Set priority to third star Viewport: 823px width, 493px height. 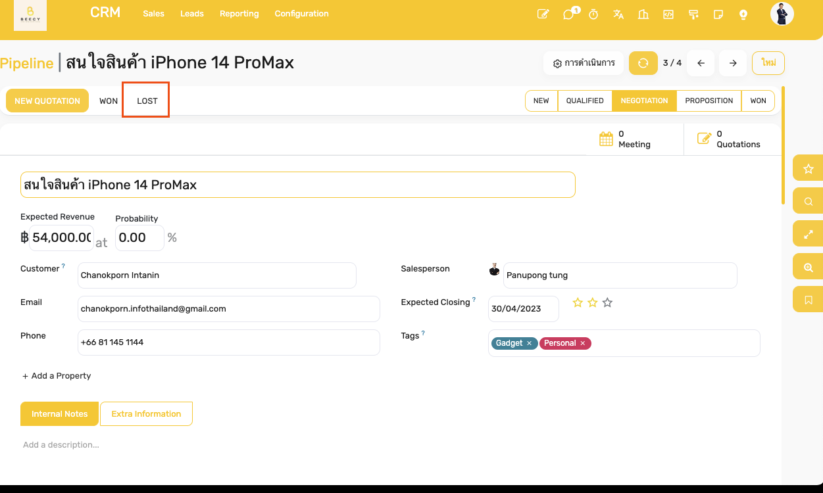coord(607,302)
